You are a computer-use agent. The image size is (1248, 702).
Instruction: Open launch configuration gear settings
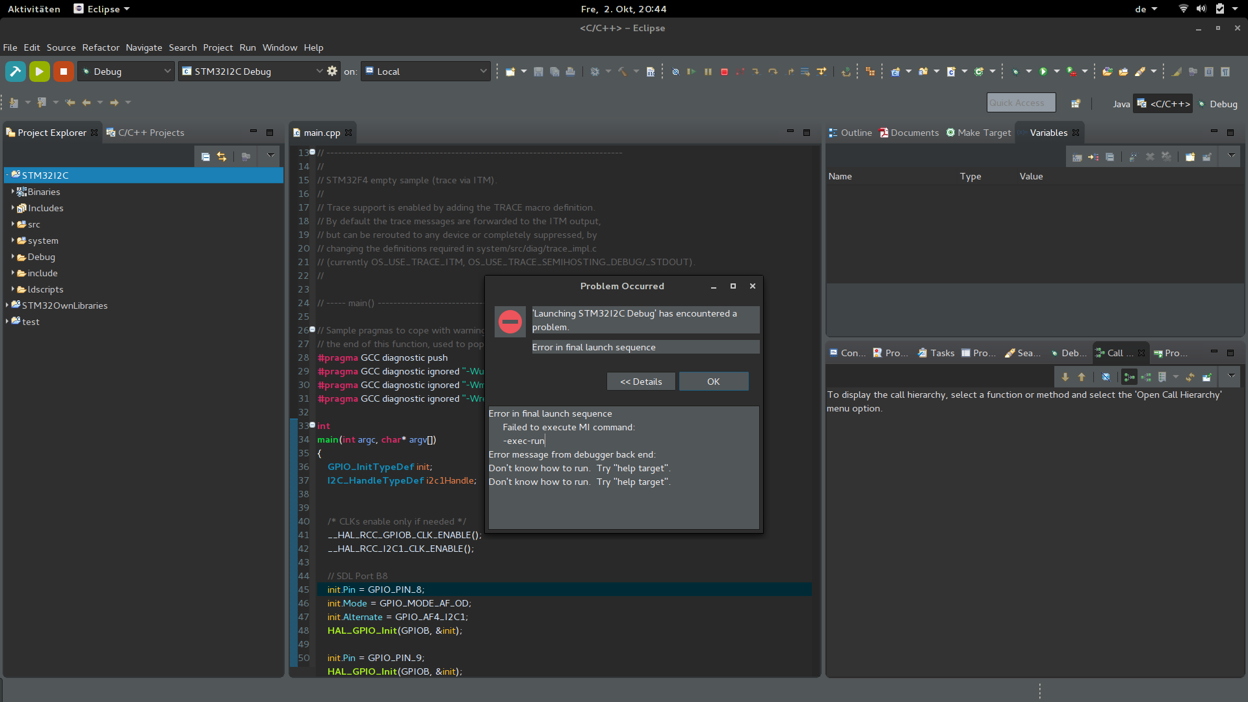pyautogui.click(x=332, y=71)
